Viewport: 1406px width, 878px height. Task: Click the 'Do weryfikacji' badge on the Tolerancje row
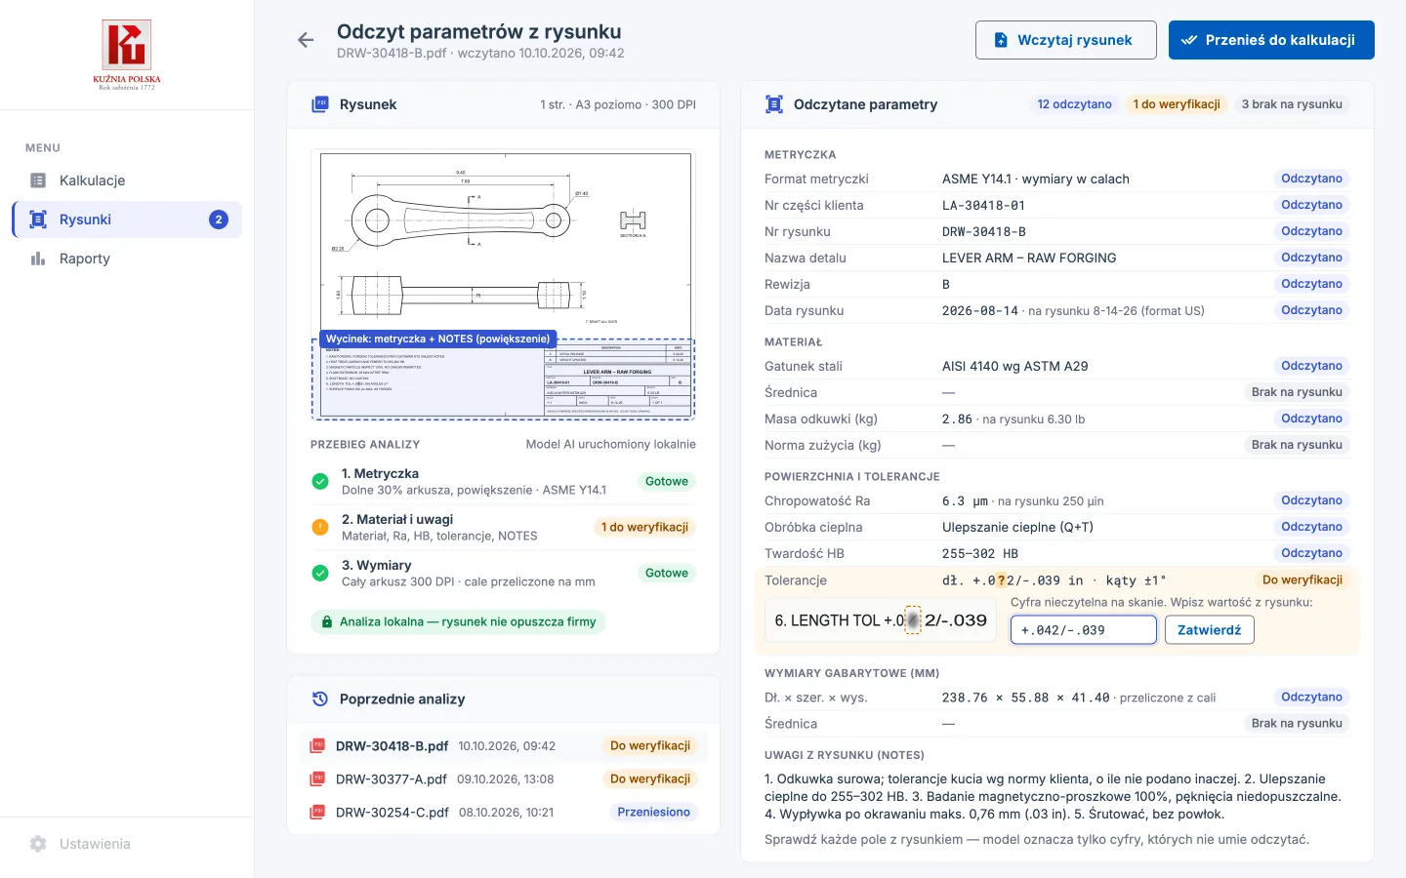(x=1303, y=579)
